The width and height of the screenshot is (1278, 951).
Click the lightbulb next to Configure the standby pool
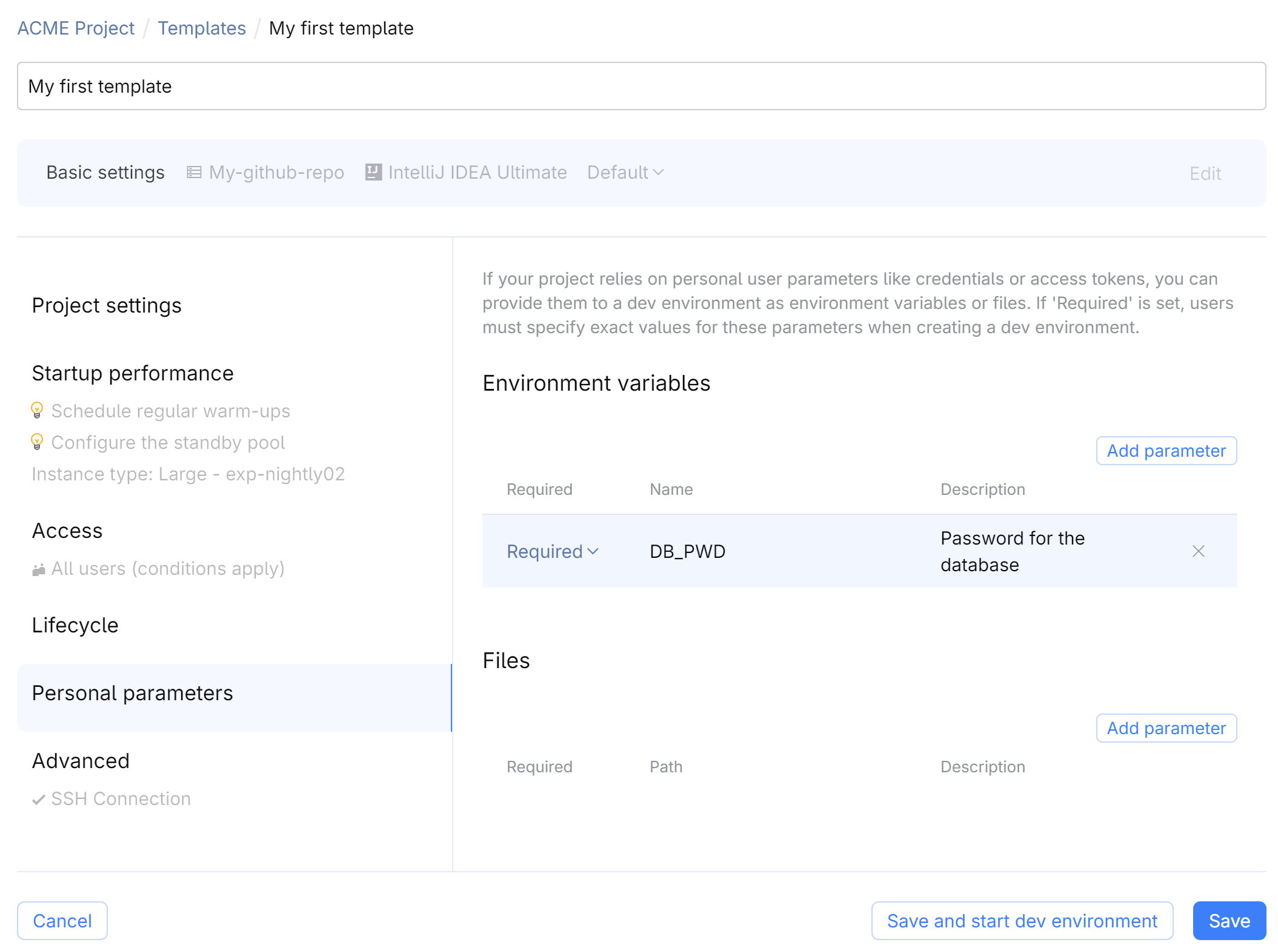38,442
